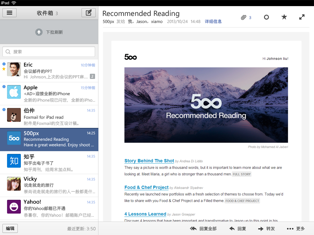Star the Recommended Reading email
The width and height of the screenshot is (314, 235).
(284, 17)
